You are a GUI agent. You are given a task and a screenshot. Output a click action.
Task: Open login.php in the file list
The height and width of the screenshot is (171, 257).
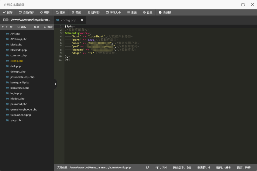coord(16,93)
